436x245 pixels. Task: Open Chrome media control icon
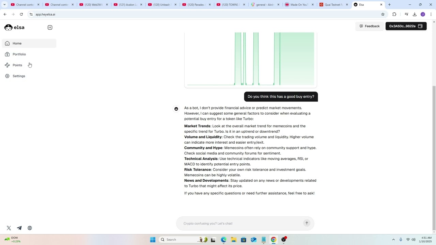pyautogui.click(x=406, y=14)
